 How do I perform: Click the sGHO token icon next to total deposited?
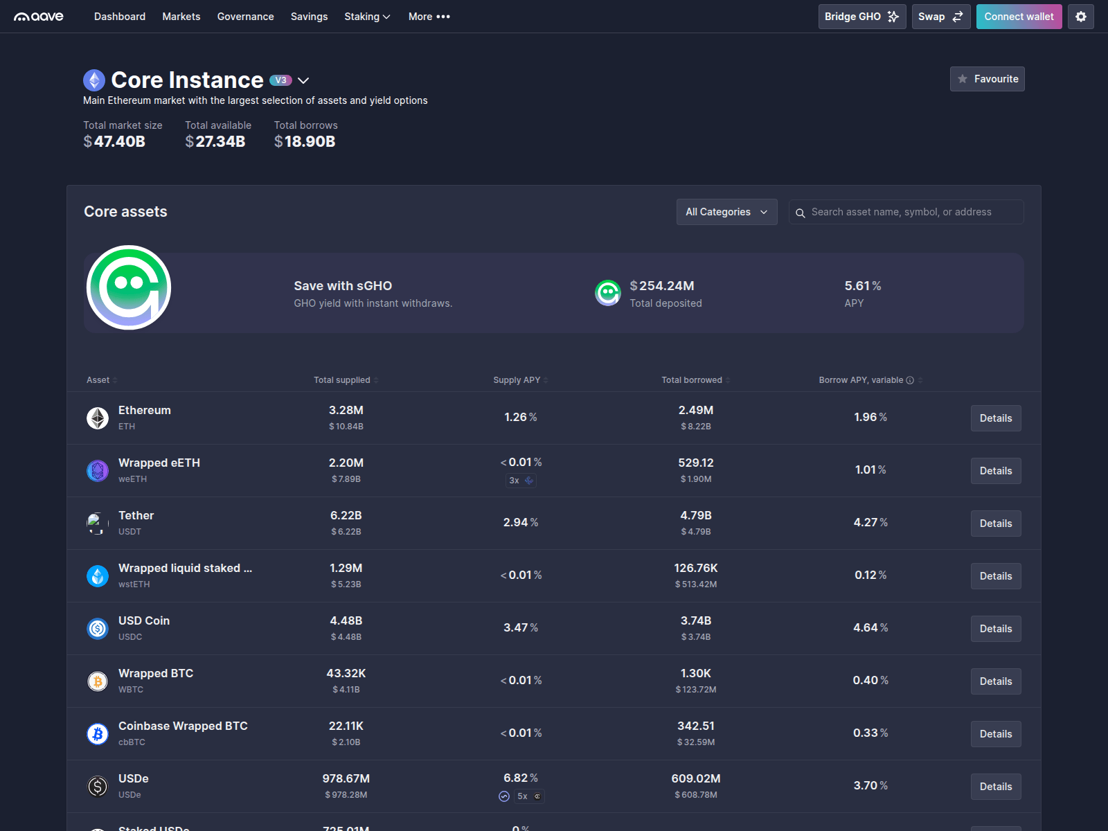[x=607, y=293]
